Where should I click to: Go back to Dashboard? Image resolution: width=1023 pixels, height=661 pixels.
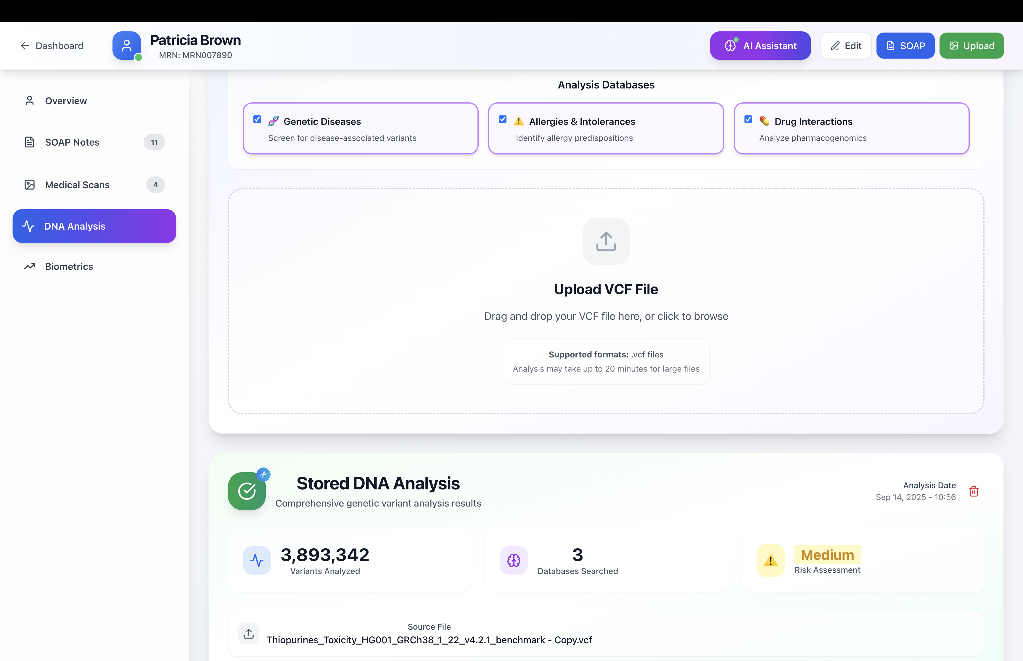click(52, 46)
